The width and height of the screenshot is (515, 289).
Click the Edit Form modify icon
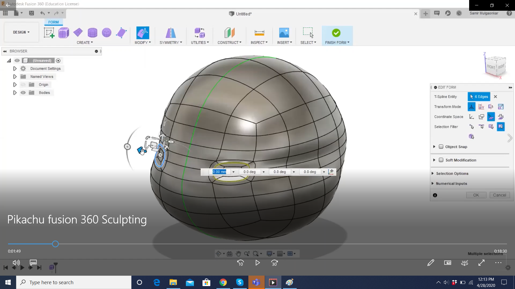click(x=143, y=33)
